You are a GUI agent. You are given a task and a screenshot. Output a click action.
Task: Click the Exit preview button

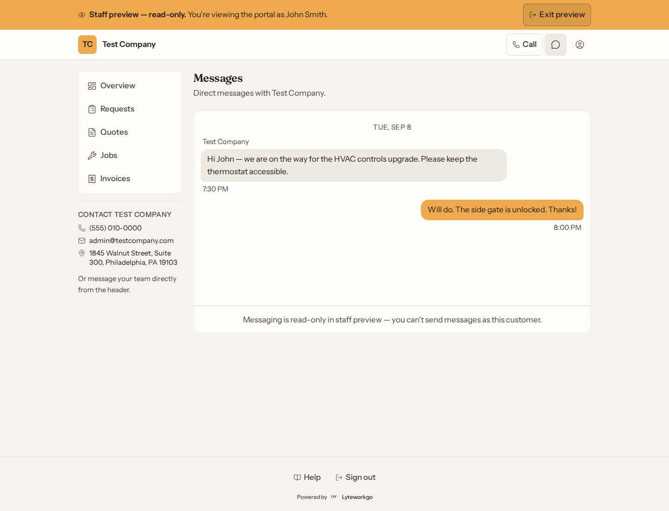[557, 15]
